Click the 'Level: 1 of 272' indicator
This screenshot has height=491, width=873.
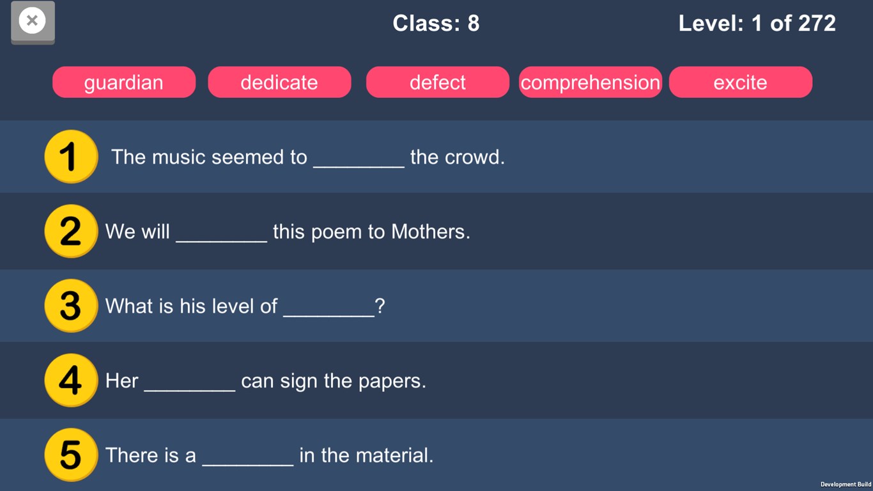pos(757,24)
